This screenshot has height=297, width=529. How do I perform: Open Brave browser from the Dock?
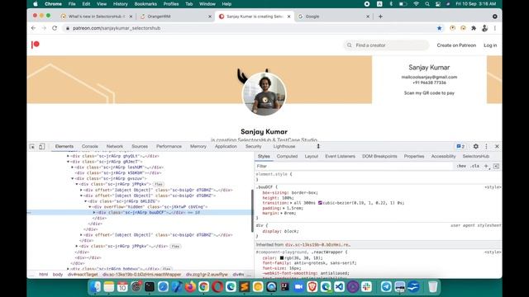312,287
